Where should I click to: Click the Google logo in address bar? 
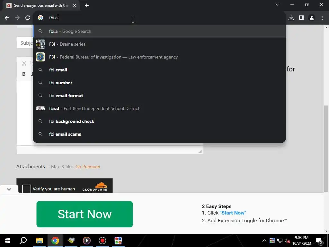click(40, 18)
